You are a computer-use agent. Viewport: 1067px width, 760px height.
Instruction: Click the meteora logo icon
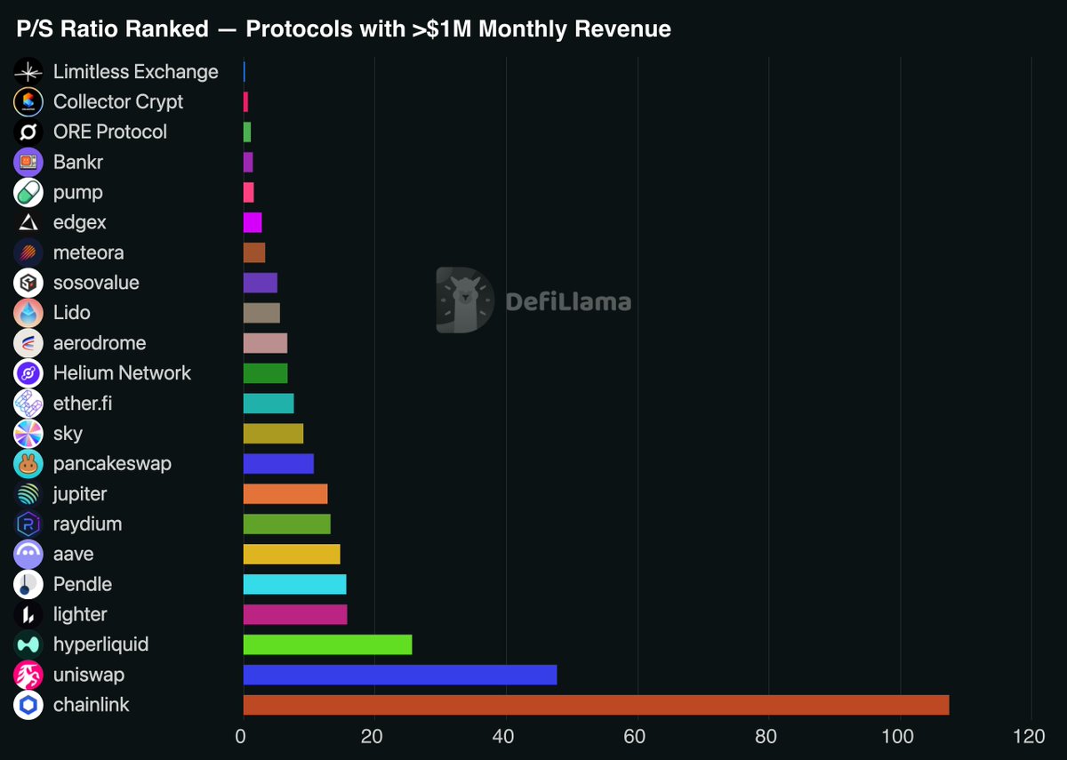(28, 253)
